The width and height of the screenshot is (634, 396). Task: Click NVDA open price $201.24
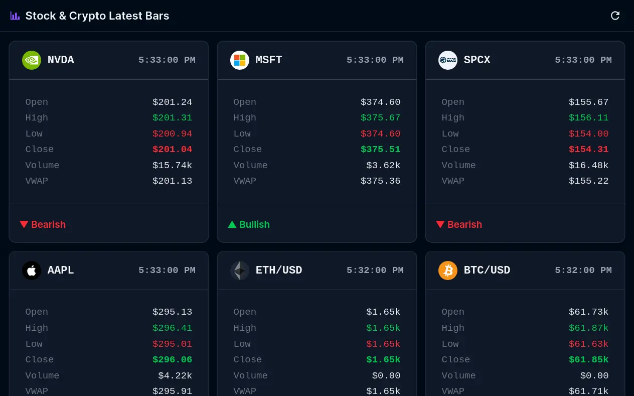click(173, 102)
